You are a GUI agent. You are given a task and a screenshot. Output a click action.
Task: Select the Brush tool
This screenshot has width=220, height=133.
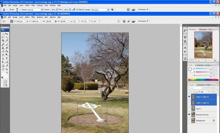(x=7, y=45)
